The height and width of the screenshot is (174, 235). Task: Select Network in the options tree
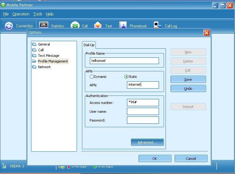point(44,67)
